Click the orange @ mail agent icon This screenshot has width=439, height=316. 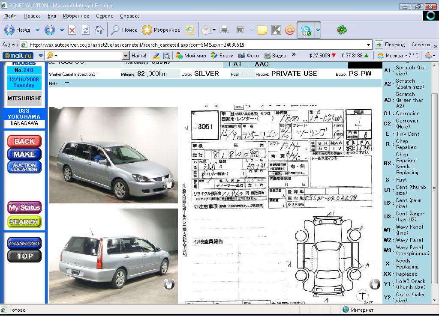pos(290,30)
